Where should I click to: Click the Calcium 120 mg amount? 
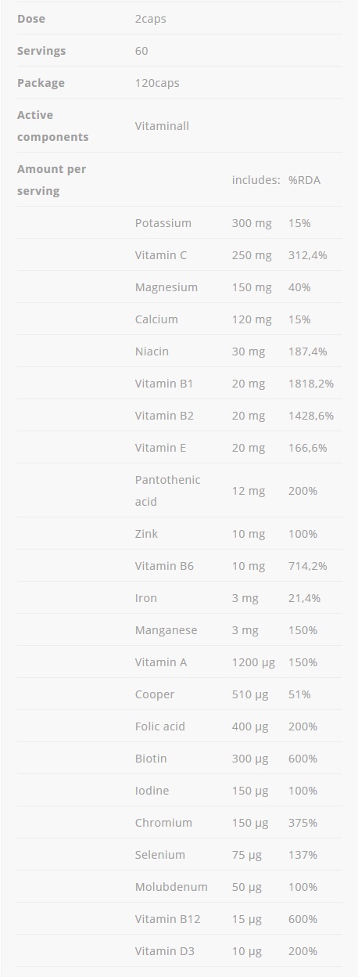point(252,319)
